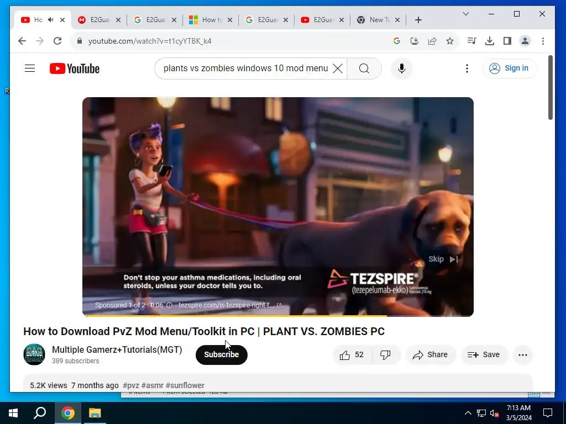566x424 pixels.
Task: Click inside the YouTube search field
Action: (245, 68)
